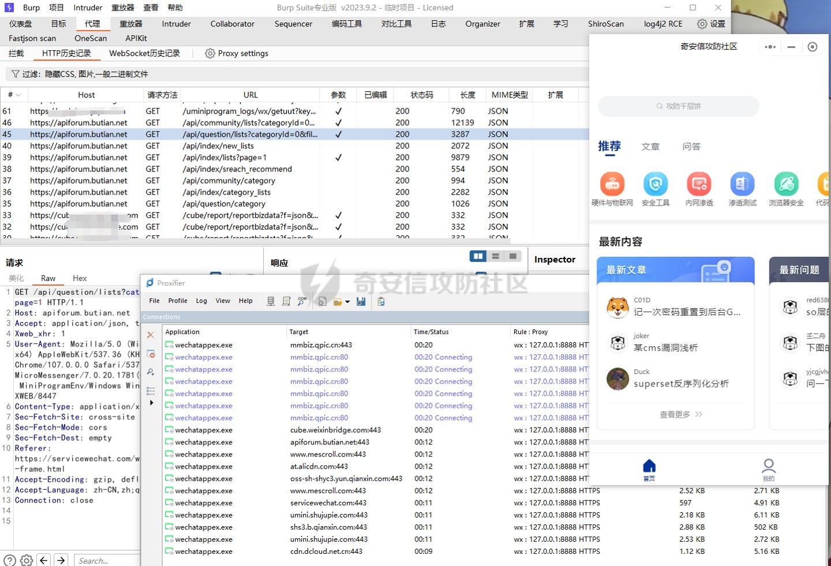Select Proxifier row with apiforum.butian.net:443
This screenshot has height=566, width=831.
(x=376, y=442)
